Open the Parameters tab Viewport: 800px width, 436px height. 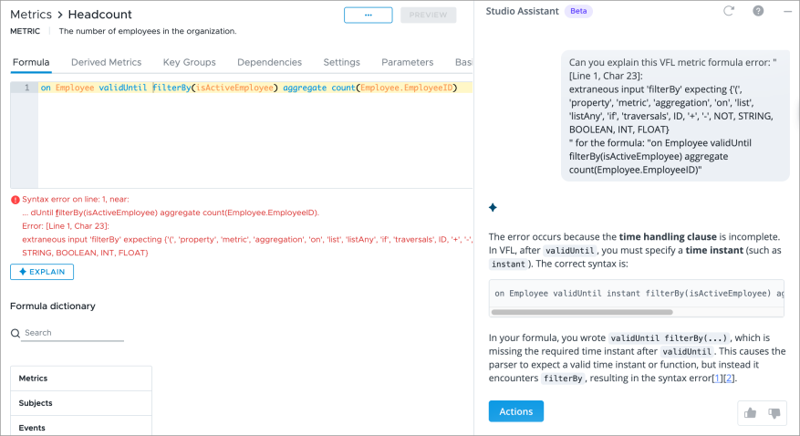point(407,62)
